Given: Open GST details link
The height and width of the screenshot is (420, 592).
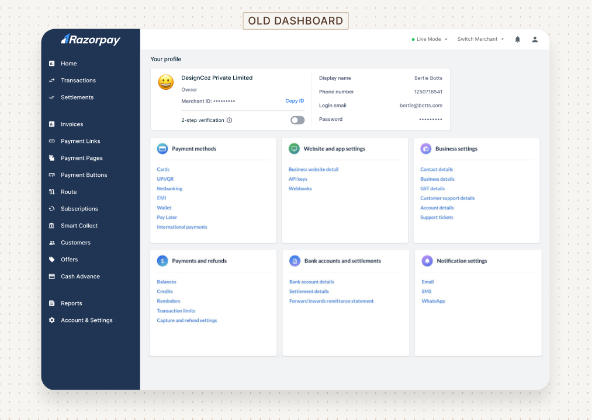Looking at the screenshot, I should tap(432, 188).
